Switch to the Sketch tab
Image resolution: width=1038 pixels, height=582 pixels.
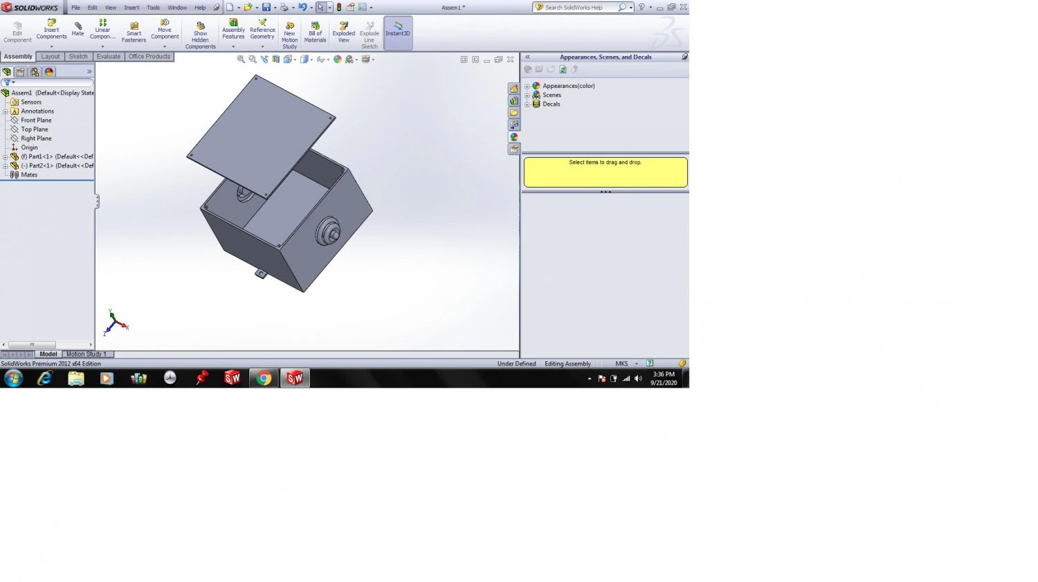click(78, 57)
